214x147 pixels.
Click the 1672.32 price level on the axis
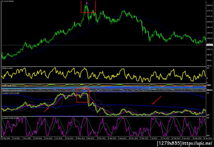pyautogui.click(x=209, y=16)
